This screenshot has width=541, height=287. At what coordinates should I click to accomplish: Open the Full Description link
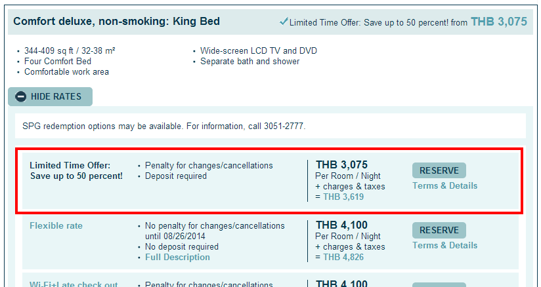click(177, 258)
